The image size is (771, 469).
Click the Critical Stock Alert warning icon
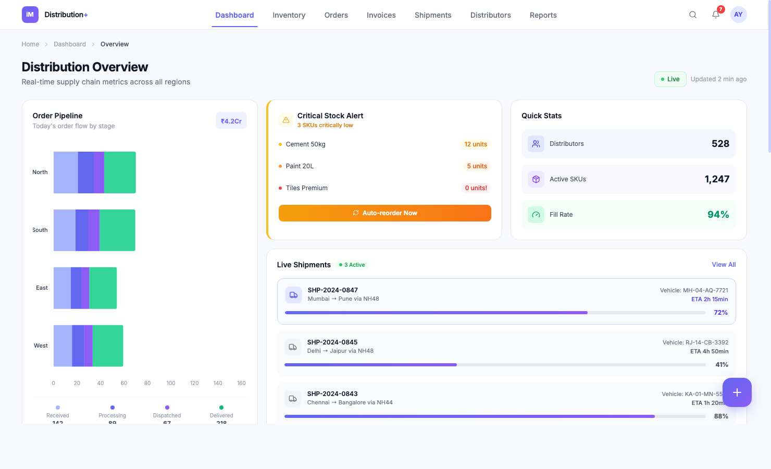pyautogui.click(x=285, y=119)
